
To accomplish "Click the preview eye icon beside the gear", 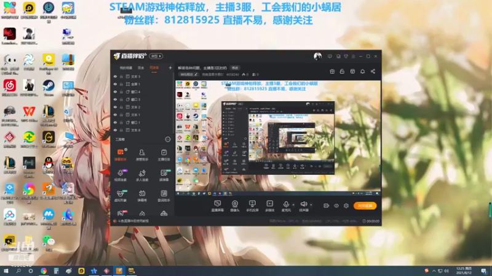I will click(x=336, y=205).
